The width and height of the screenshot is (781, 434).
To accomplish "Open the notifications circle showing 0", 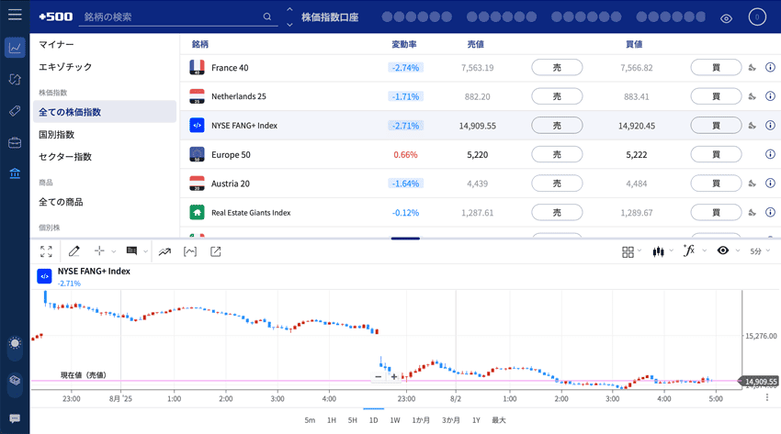I will coord(757,17).
